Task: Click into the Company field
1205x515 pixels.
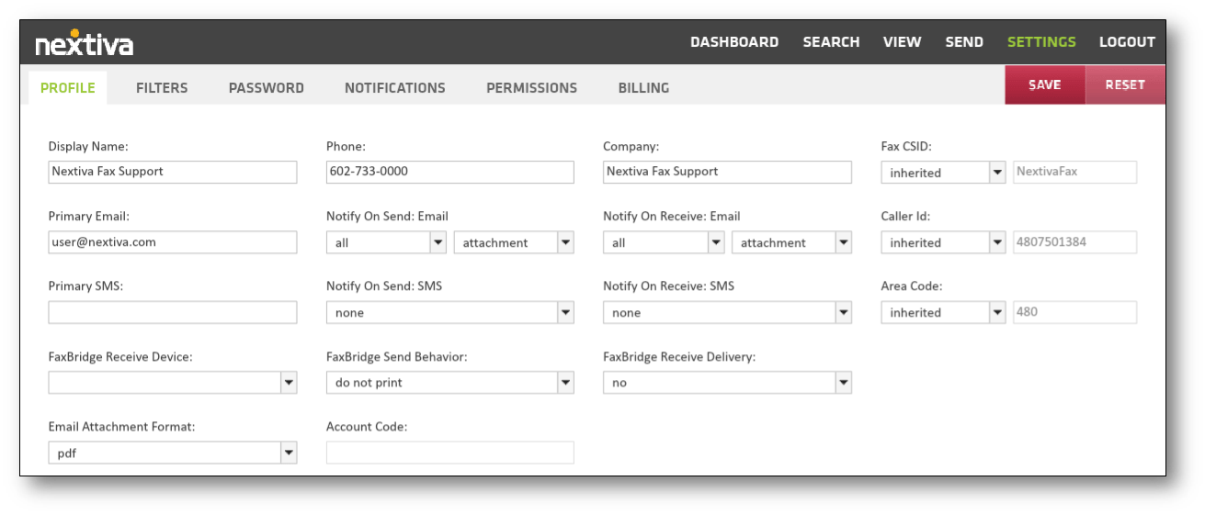Action: pos(727,172)
